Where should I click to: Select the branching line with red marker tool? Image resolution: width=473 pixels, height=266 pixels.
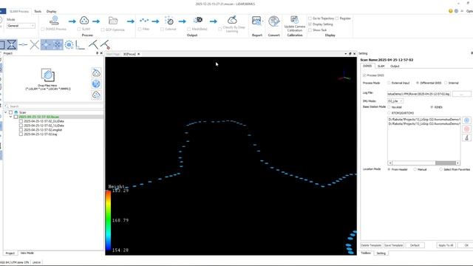[x=105, y=44]
